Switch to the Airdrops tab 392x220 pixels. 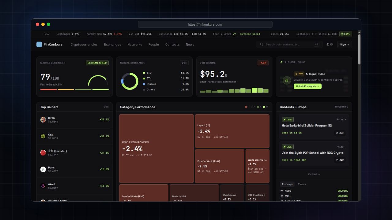pos(287,184)
